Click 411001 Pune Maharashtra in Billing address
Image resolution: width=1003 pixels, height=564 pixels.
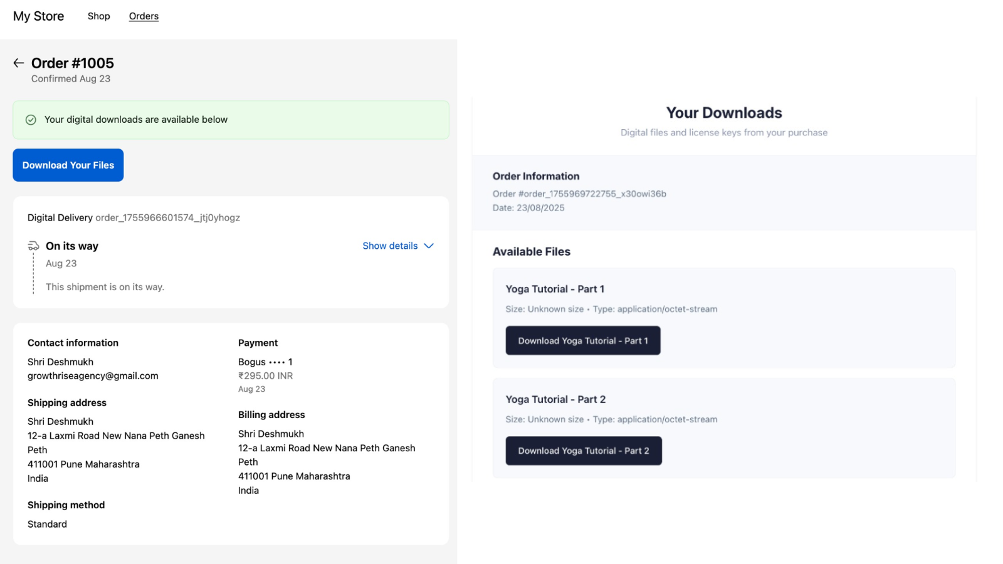pyautogui.click(x=294, y=476)
